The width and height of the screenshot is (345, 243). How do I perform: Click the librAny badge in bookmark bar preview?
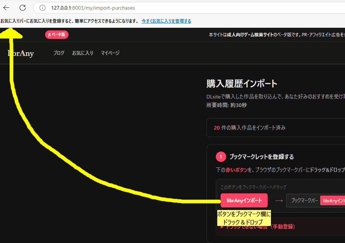(x=332, y=200)
